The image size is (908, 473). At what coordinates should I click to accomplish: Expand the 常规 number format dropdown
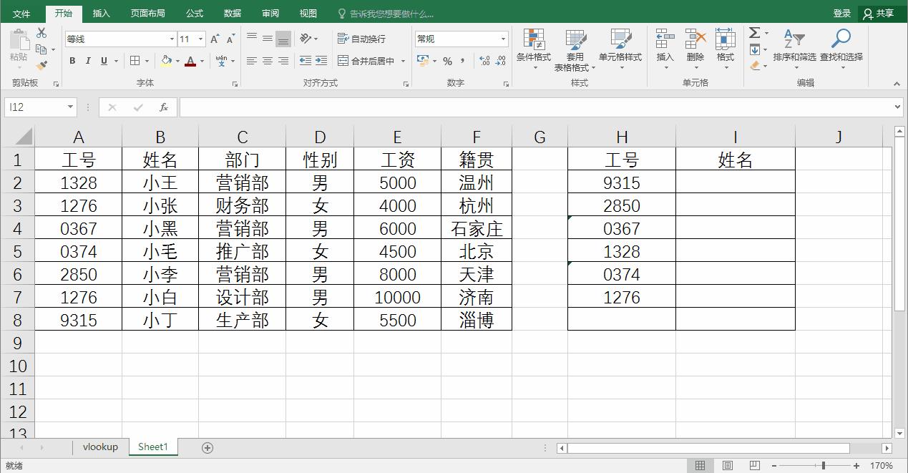(502, 38)
